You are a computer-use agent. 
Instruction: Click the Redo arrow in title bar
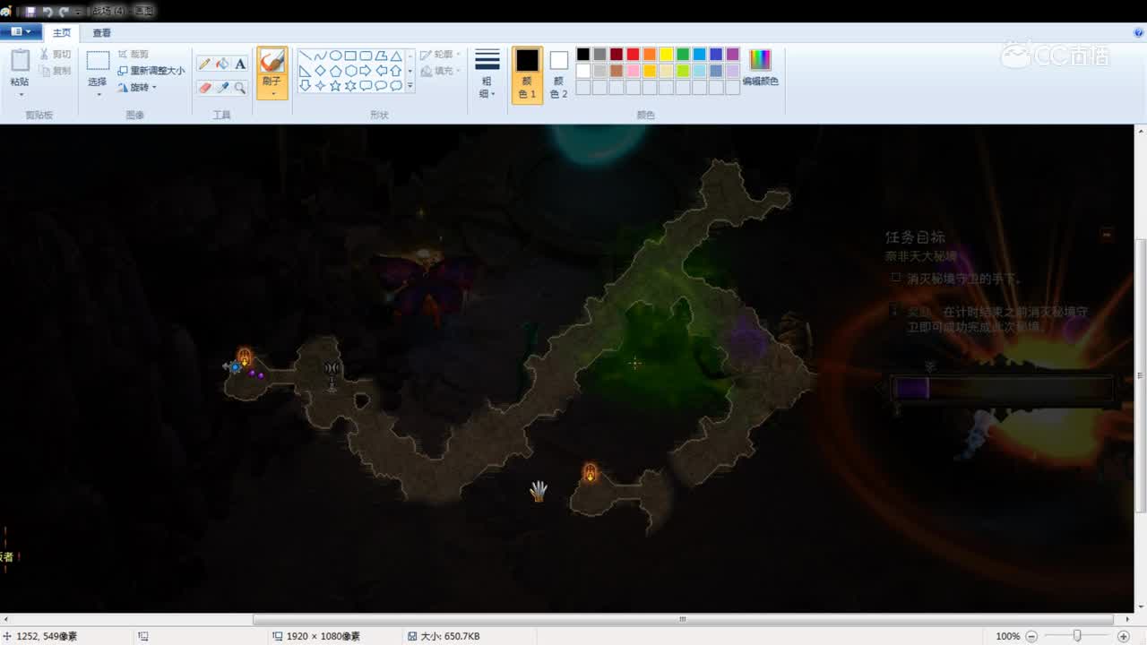(x=63, y=11)
